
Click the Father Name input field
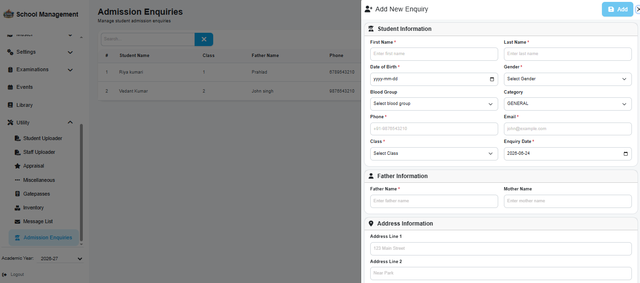click(434, 201)
